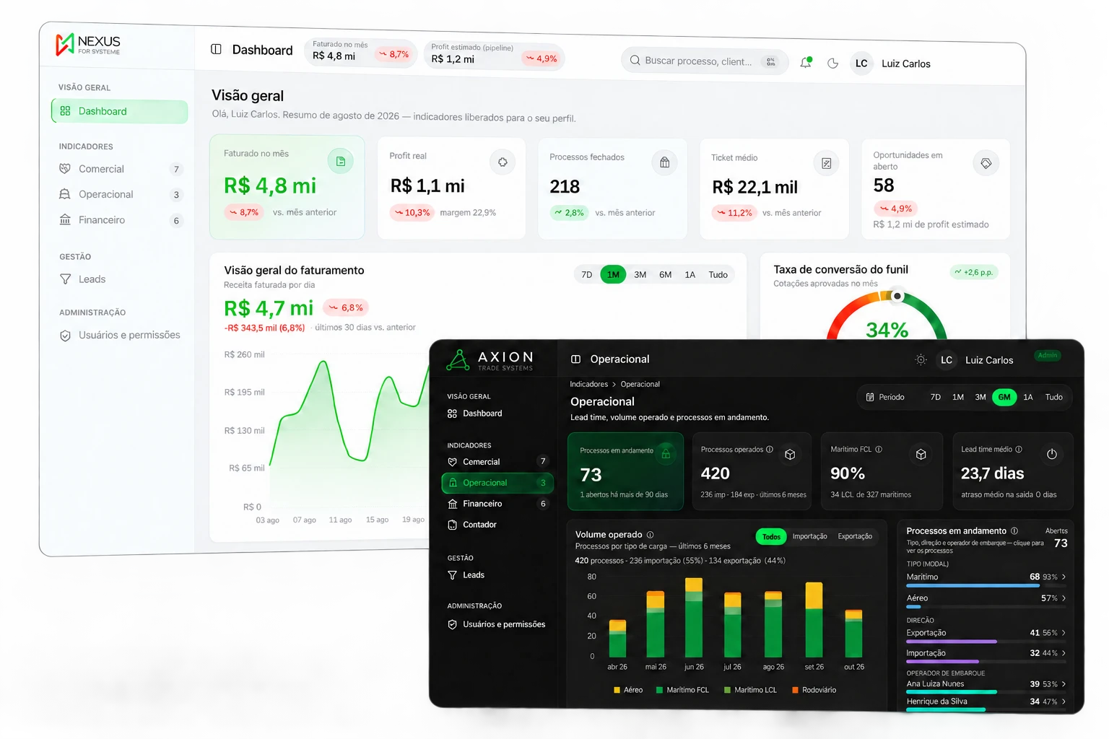
Task: Click the notification bell in Nexus header
Action: click(806, 63)
